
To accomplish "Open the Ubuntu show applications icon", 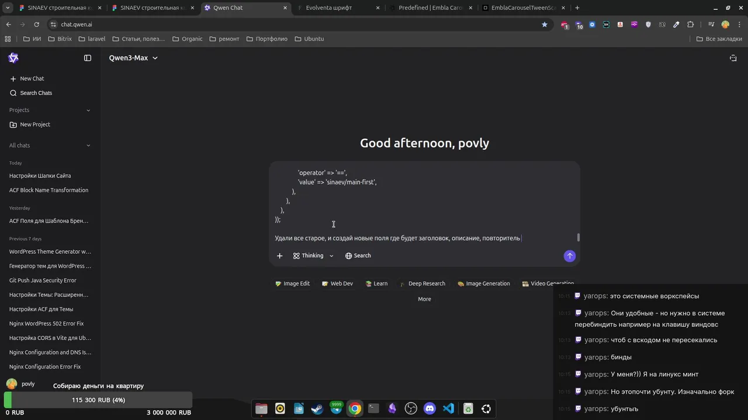I will (x=486, y=409).
